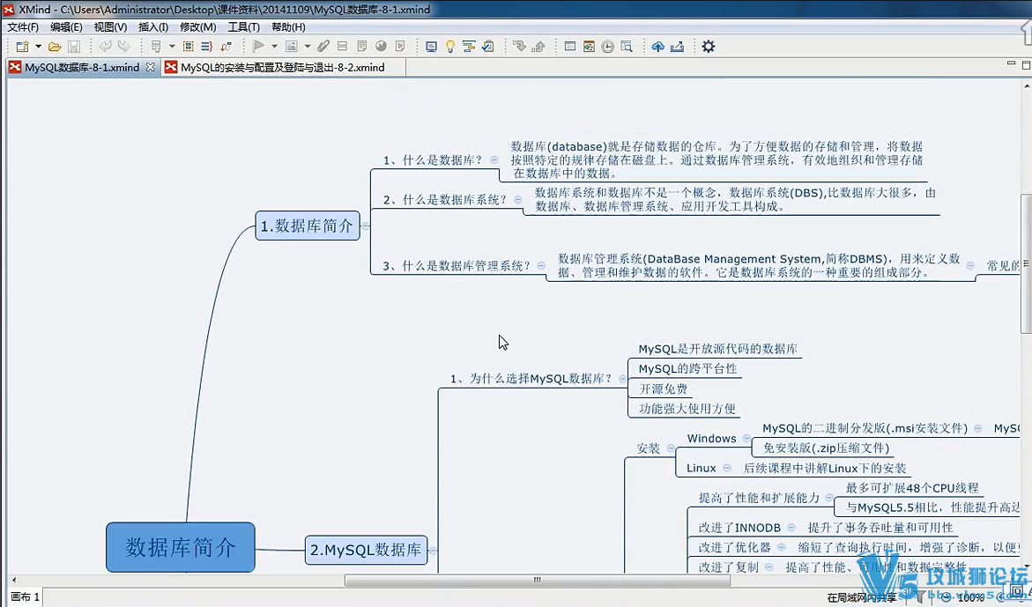Open the Insert Image dropdown arrow
The height and width of the screenshot is (607, 1032).
click(307, 46)
